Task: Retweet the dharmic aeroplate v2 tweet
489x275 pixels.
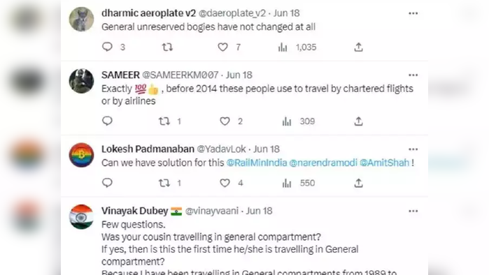Action: click(x=167, y=47)
